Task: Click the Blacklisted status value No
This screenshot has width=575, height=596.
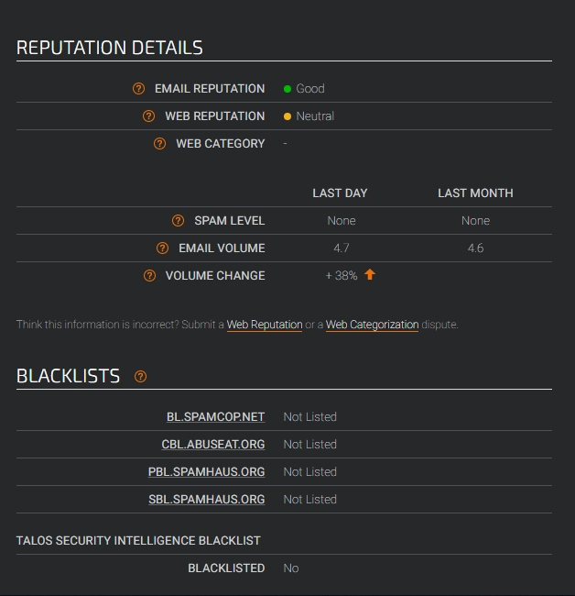Action: tap(291, 568)
